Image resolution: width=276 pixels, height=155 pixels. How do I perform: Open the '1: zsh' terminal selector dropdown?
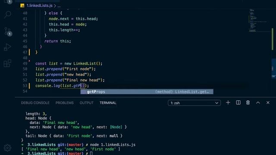coord(194,103)
